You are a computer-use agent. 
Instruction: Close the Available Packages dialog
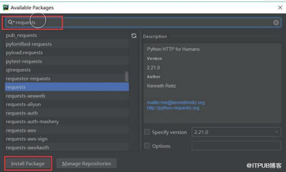pos(280,7)
